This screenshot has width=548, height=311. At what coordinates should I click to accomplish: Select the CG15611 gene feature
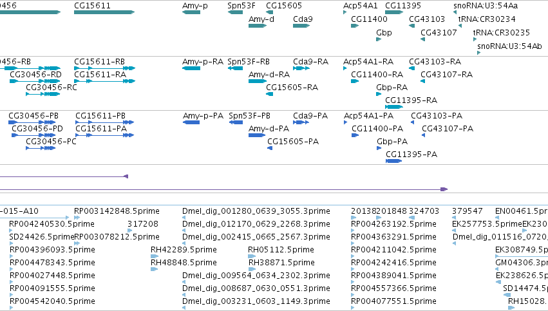point(104,12)
